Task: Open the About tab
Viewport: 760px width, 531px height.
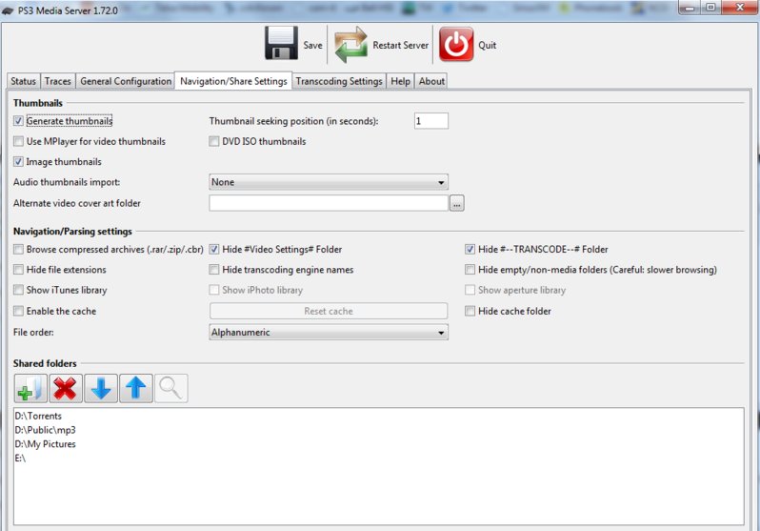Action: click(x=431, y=81)
